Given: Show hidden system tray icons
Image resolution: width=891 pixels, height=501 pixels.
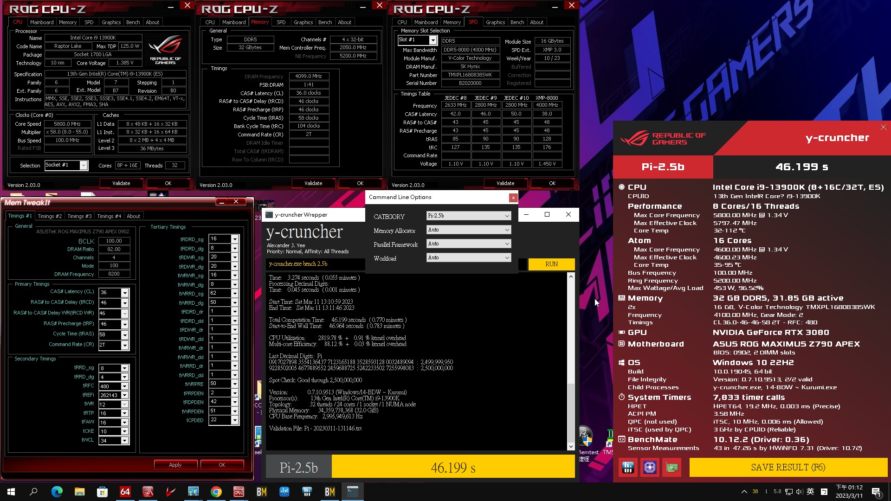Looking at the screenshot, I should [744, 492].
